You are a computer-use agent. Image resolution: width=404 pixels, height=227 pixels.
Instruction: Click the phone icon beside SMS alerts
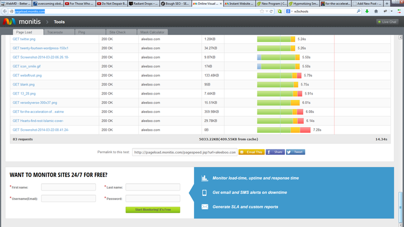click(x=204, y=193)
